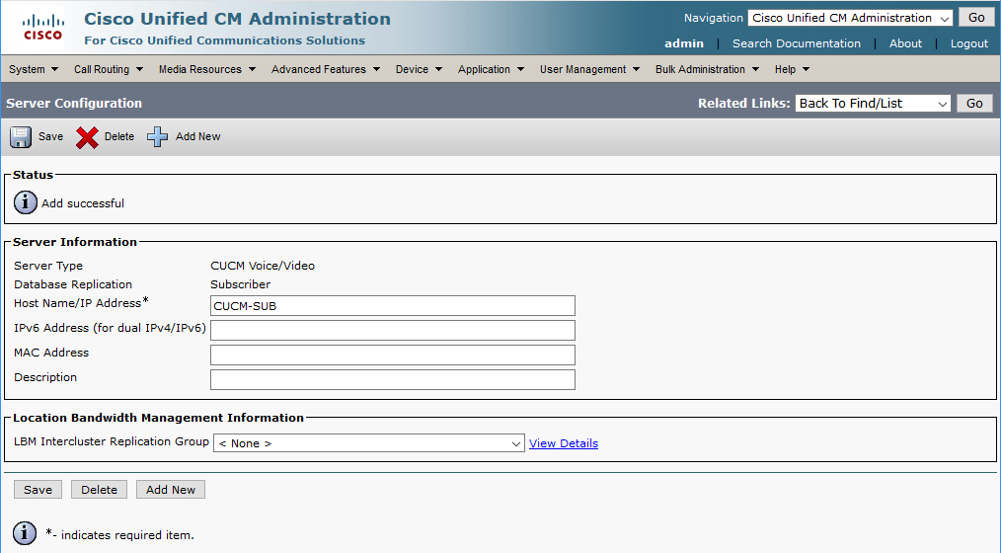Open the System menu
This screenshot has height=553, width=1001.
[x=34, y=69]
